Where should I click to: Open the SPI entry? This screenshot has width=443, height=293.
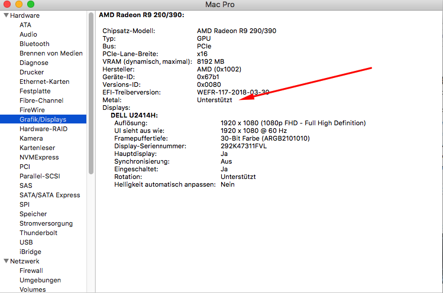(25, 204)
